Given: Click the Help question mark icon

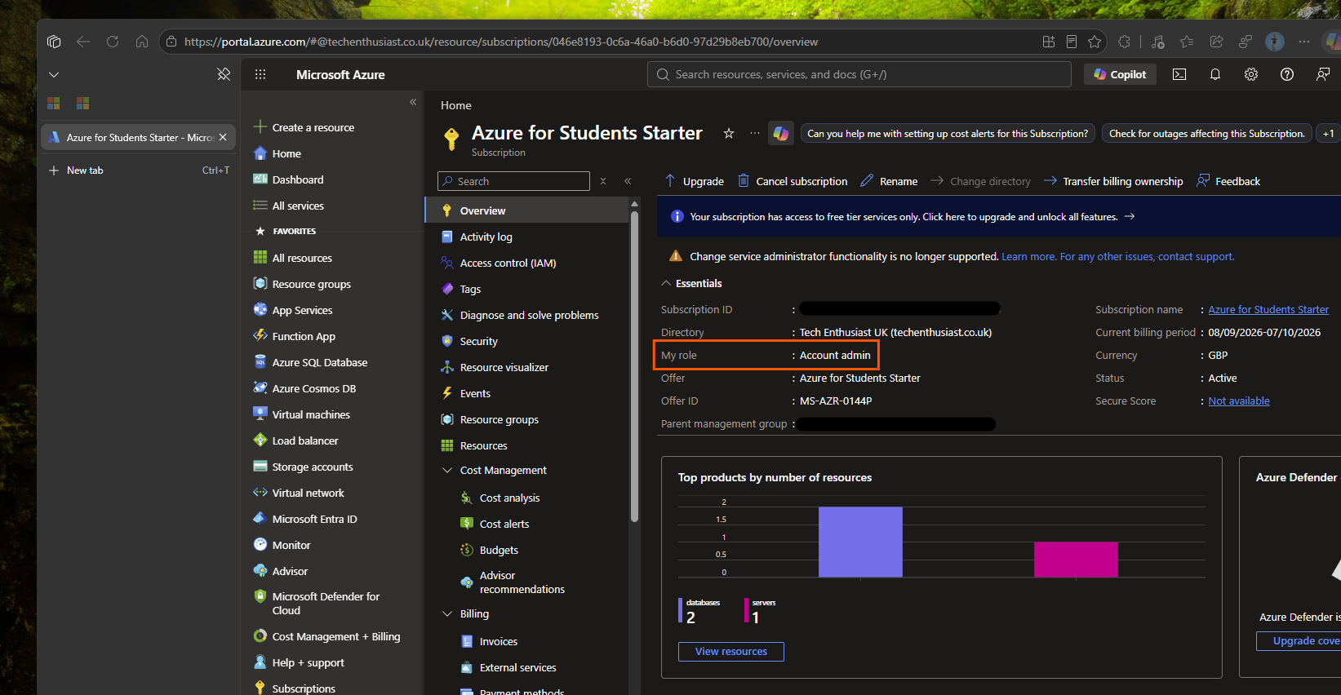Looking at the screenshot, I should click(1287, 74).
